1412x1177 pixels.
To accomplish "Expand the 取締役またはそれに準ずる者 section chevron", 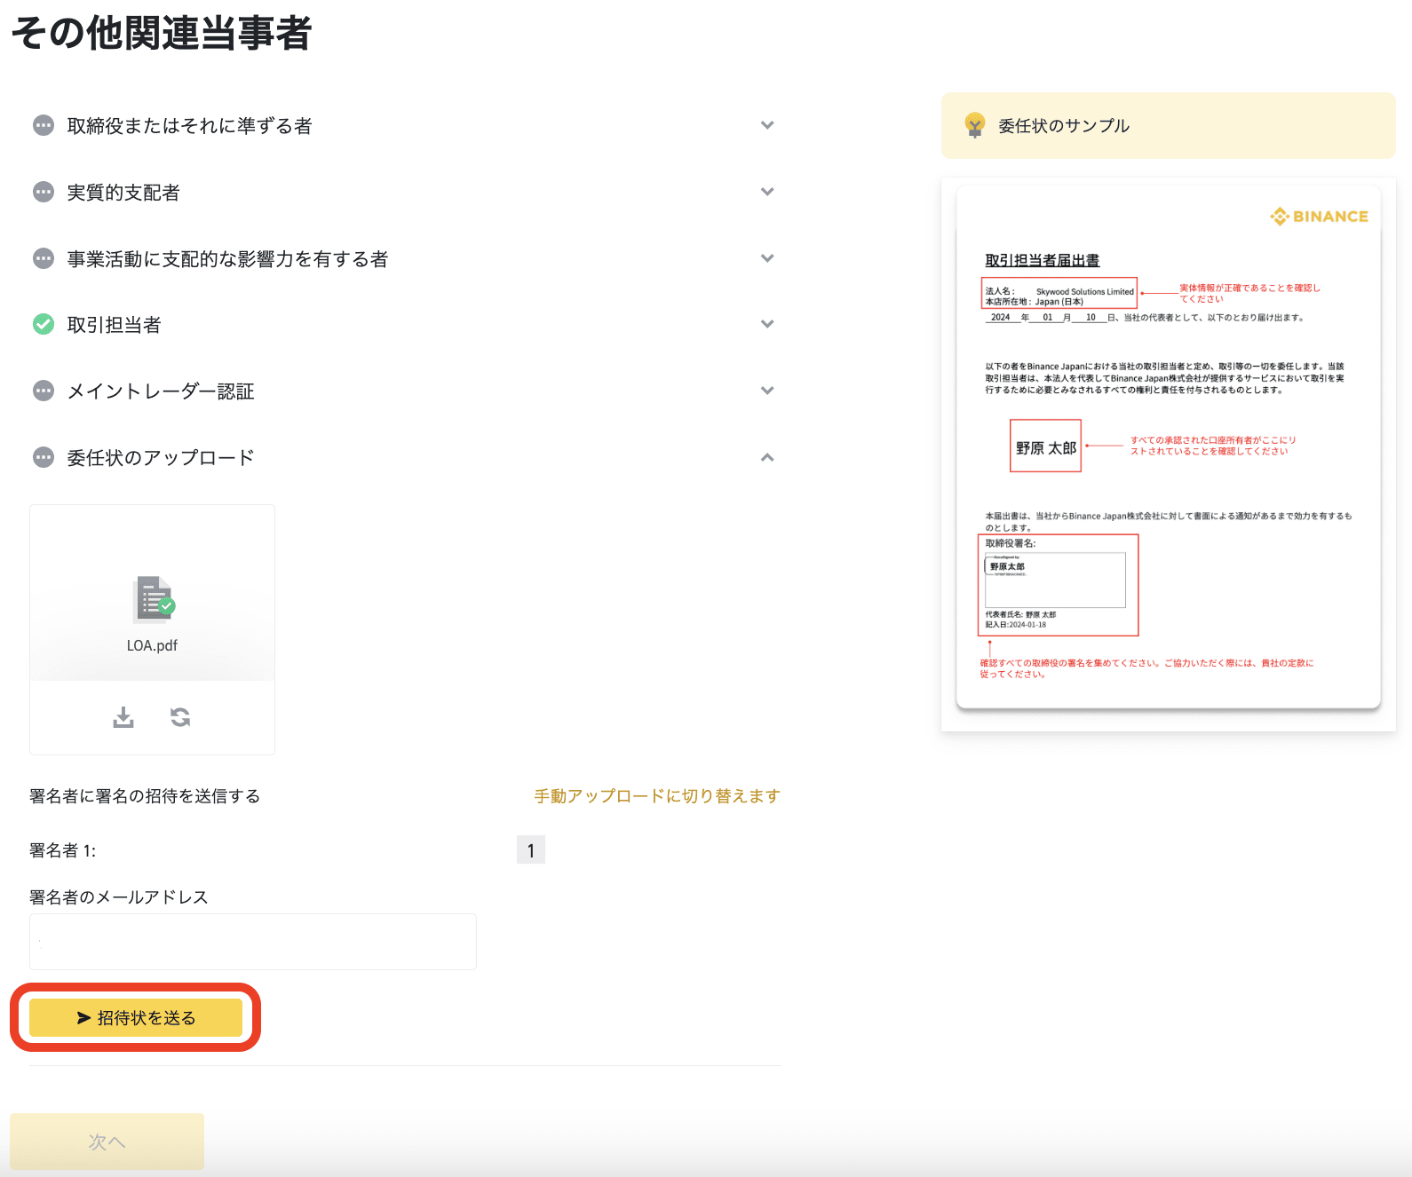I will point(767,125).
